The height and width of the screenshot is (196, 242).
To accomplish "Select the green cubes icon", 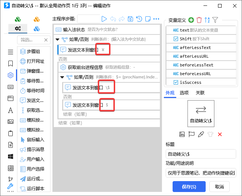I will pos(18,19).
